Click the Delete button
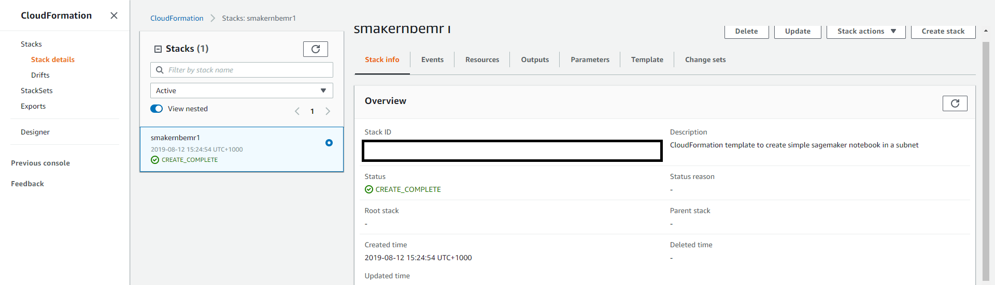The height and width of the screenshot is (285, 995). (746, 31)
